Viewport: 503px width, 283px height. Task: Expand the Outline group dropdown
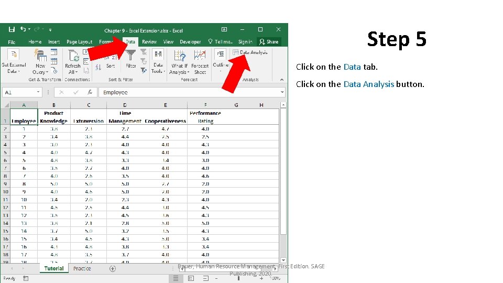(221, 61)
